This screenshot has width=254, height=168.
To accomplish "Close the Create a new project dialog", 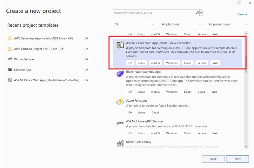I will coord(250,3).
